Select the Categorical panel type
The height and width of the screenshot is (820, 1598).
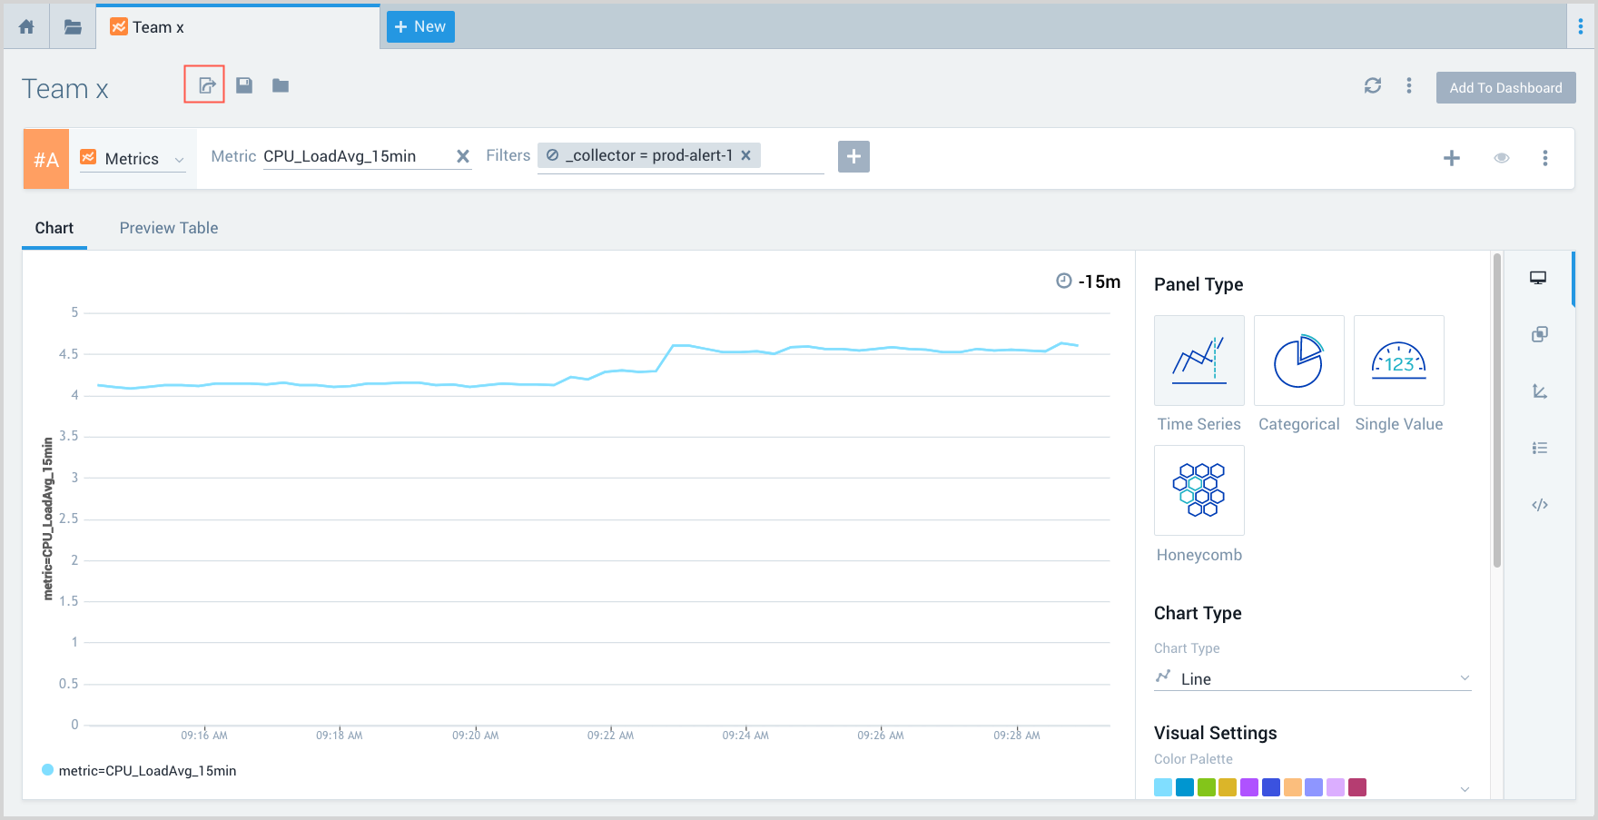1298,361
